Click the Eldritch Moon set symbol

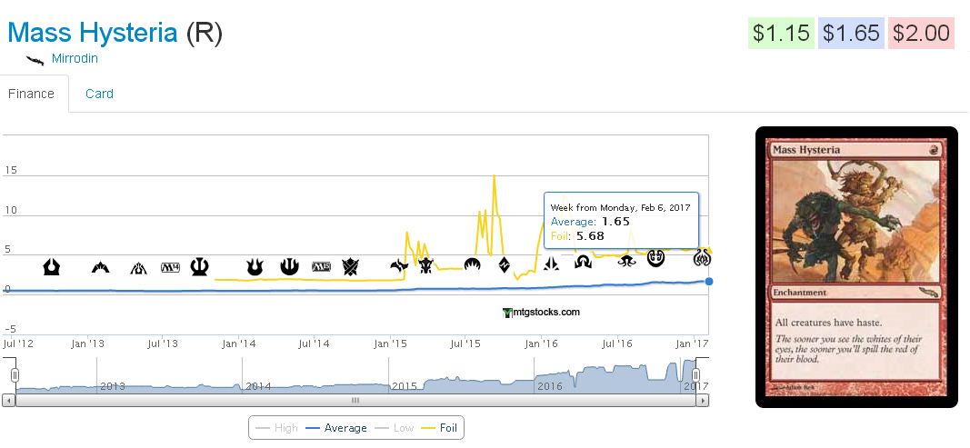626,261
